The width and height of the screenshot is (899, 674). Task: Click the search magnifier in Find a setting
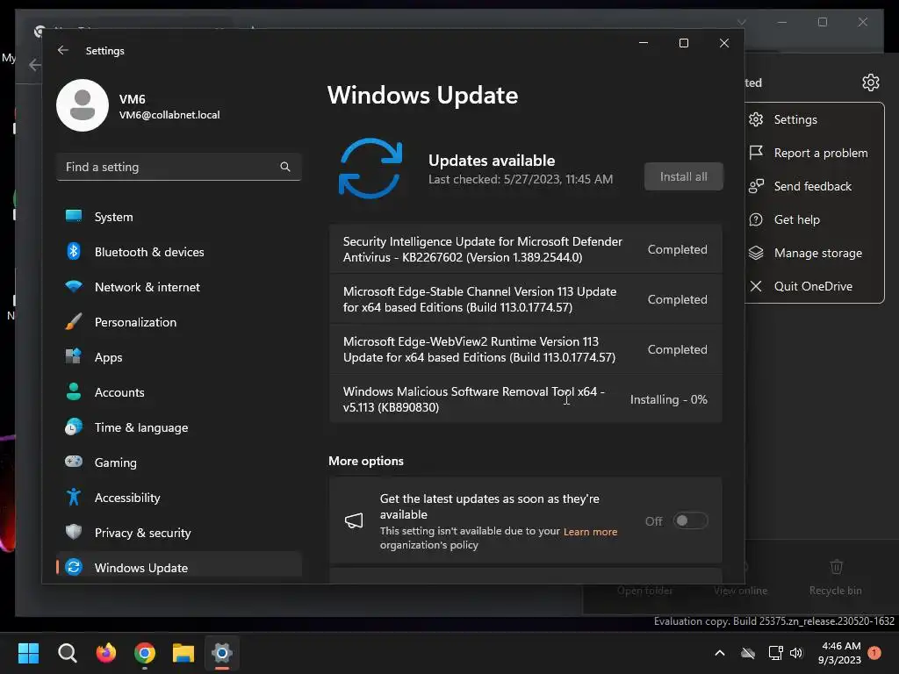[x=285, y=167]
